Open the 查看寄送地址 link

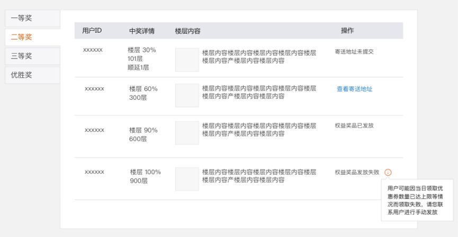click(x=355, y=89)
